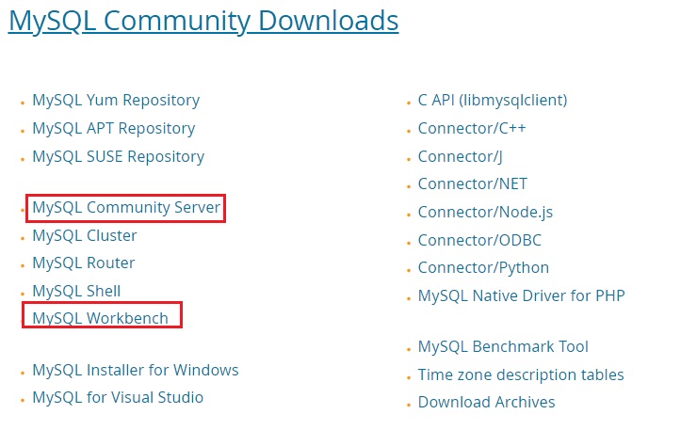Image resolution: width=697 pixels, height=446 pixels.
Task: Open MySQL Cluster link
Action: click(x=85, y=235)
